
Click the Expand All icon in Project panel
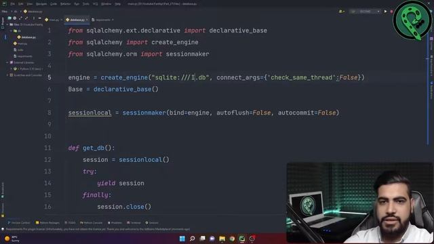tap(20, 18)
